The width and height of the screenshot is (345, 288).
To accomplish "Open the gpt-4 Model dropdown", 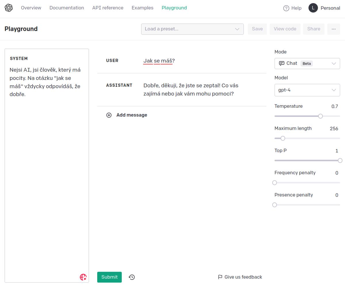I will tap(307, 90).
